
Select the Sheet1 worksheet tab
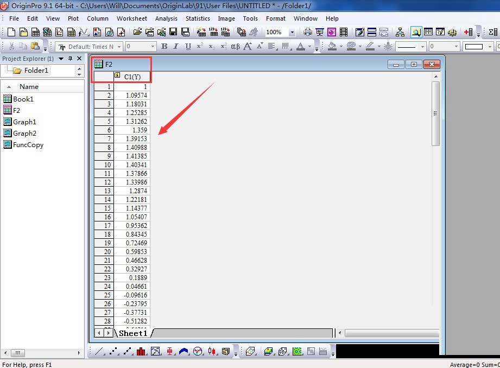pyautogui.click(x=133, y=333)
